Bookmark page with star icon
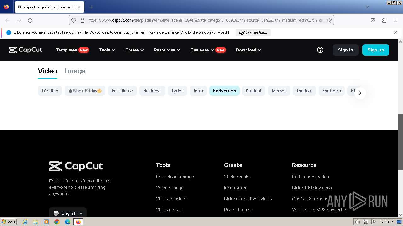The width and height of the screenshot is (403, 226). click(x=329, y=20)
